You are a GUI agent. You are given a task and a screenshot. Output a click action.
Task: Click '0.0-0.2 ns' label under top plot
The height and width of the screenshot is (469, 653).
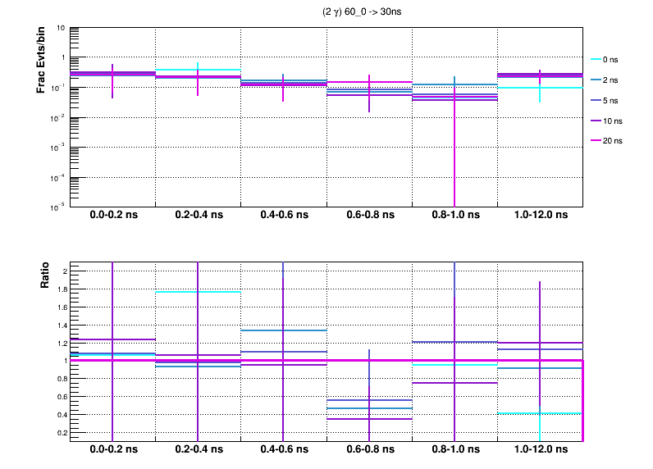(x=112, y=215)
